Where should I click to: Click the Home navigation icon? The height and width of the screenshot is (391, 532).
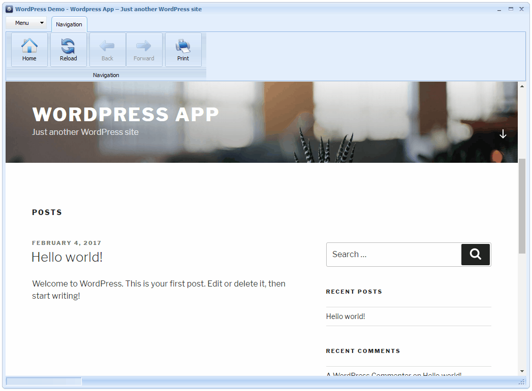(x=29, y=50)
